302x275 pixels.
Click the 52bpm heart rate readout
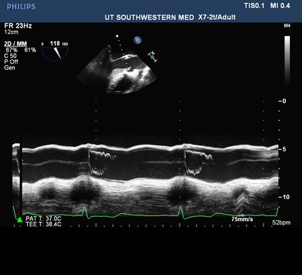281,223
